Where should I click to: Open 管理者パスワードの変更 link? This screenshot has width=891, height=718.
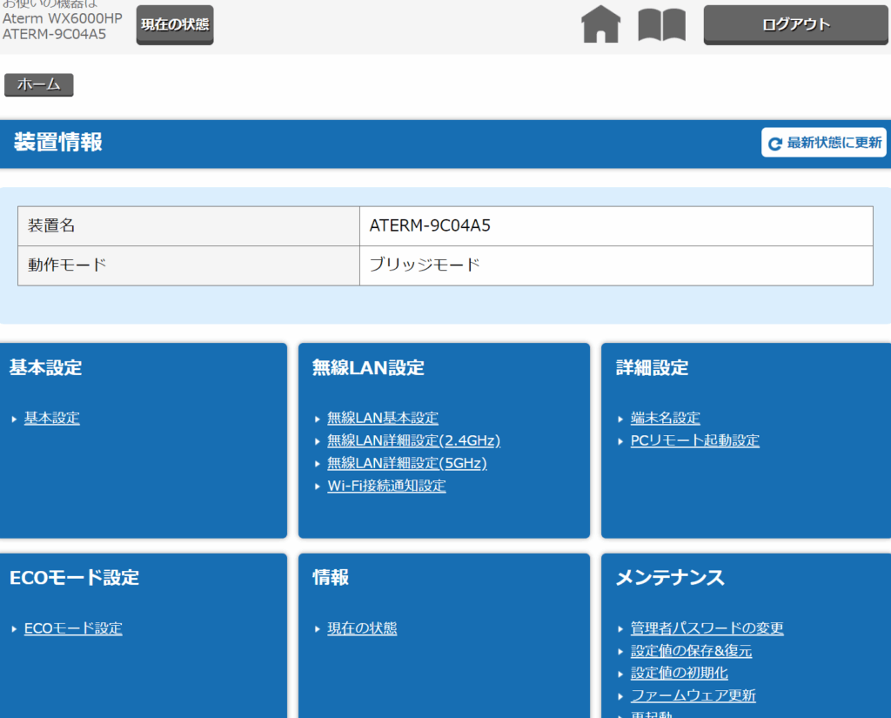[707, 628]
